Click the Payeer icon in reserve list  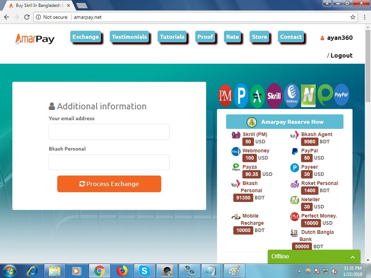click(x=295, y=168)
